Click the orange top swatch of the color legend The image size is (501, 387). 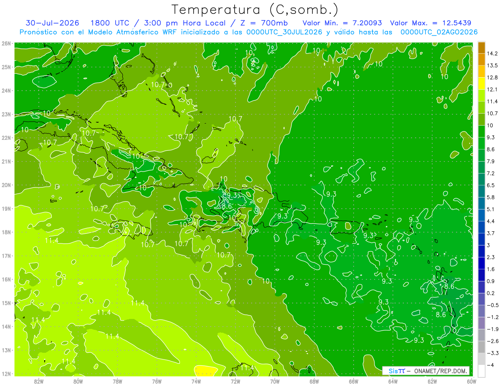[481, 47]
